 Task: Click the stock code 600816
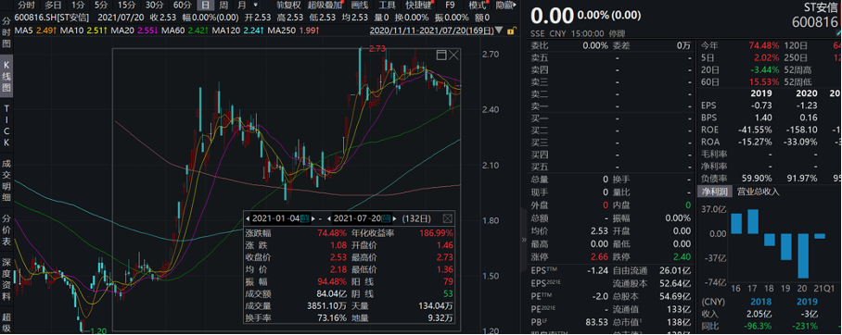(x=815, y=22)
